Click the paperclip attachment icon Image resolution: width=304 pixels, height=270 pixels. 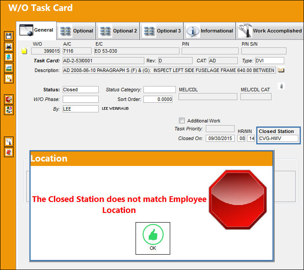point(281,86)
